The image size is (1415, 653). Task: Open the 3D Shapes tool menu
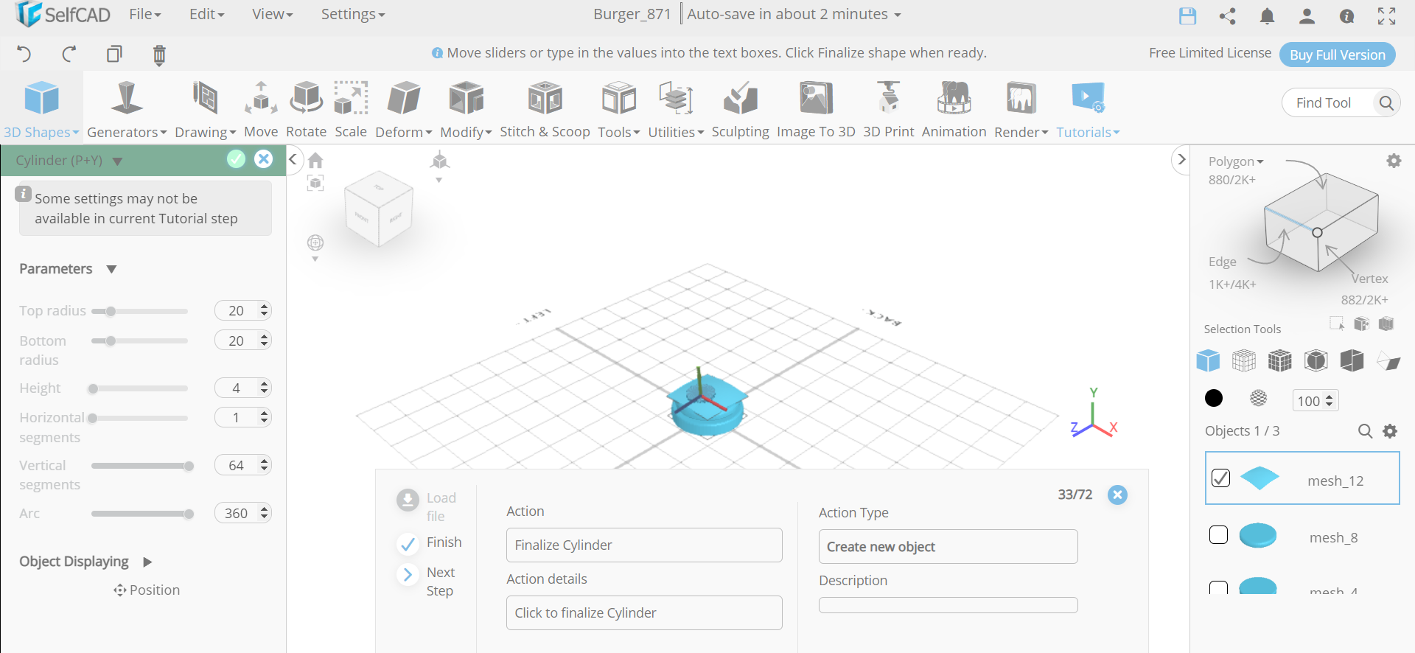click(41, 109)
